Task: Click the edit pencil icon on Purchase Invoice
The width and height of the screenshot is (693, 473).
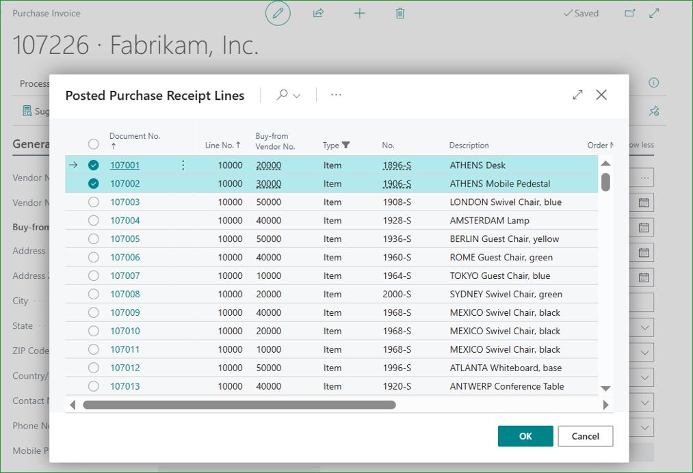Action: pos(278,13)
